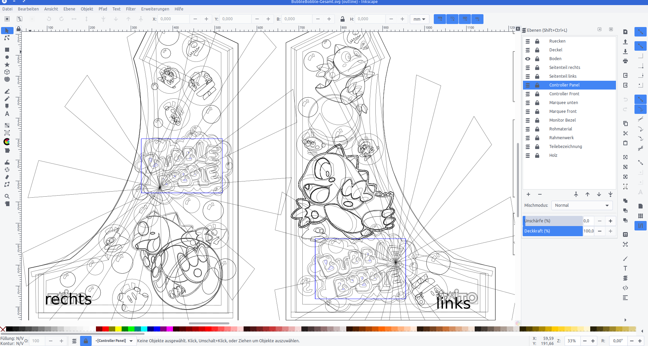Open the Layers dialog stack icon
Screen dimensions: 648x346
(625, 278)
